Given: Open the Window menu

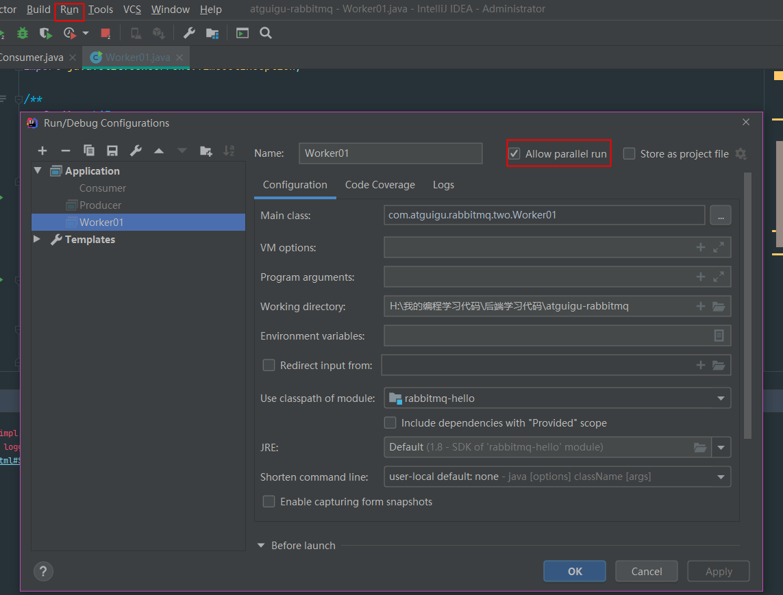Looking at the screenshot, I should click(x=171, y=10).
